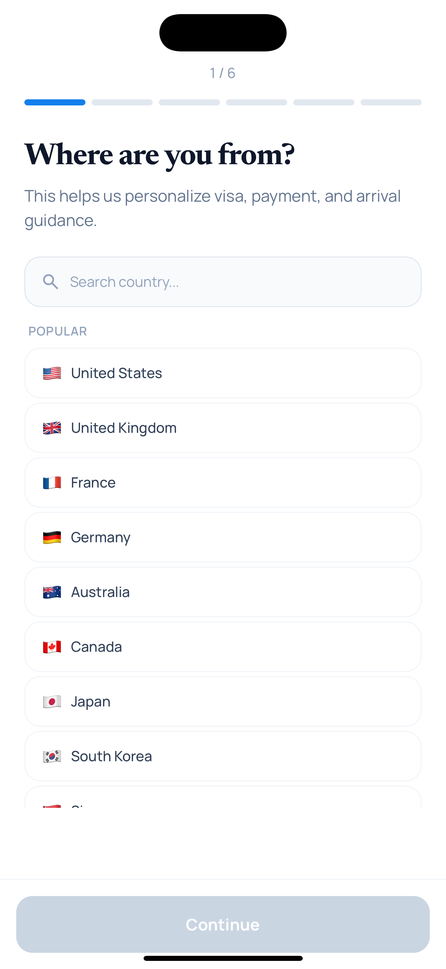Tap the Australia flag icon
446x969 pixels.
(52, 592)
